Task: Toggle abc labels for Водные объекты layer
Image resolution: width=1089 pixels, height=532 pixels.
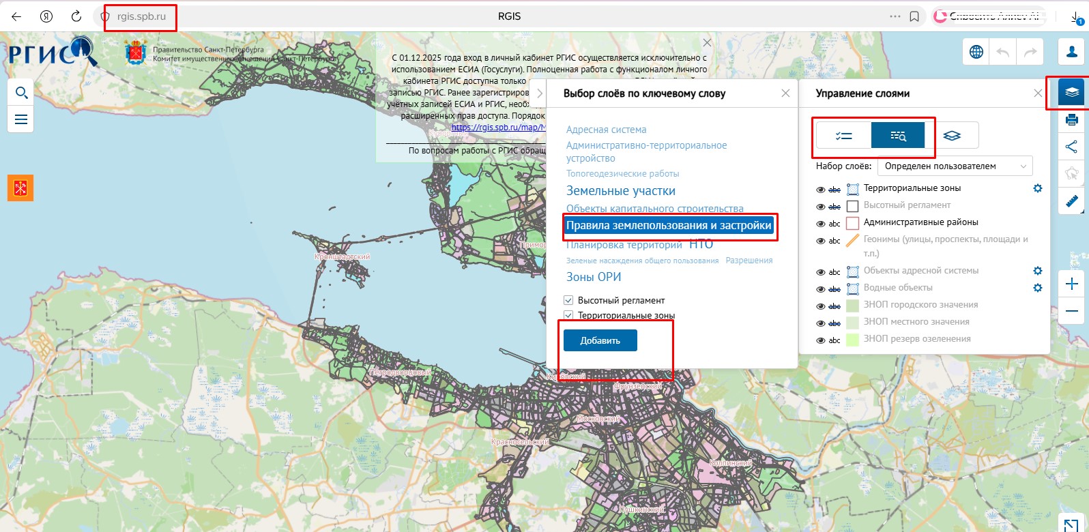Action: pos(834,289)
